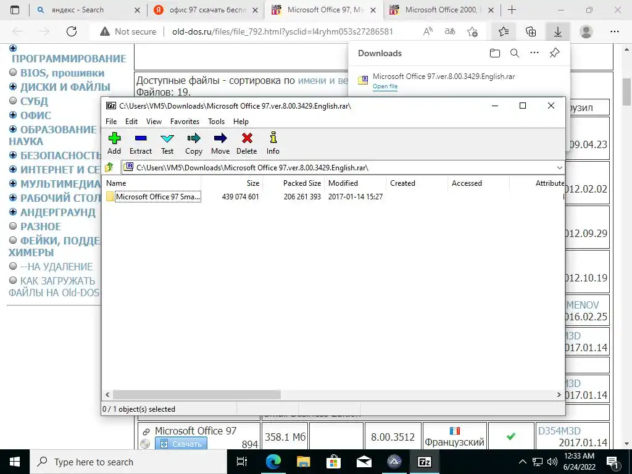Click the Windows taskbar search box
Screen dimensions: 632x474
[x=128, y=462]
